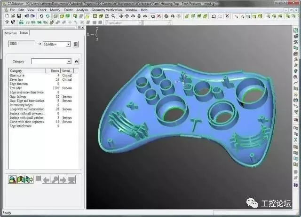
Task: Select 'Gap: Edge and base surface' row
Action: [x=44, y=101]
